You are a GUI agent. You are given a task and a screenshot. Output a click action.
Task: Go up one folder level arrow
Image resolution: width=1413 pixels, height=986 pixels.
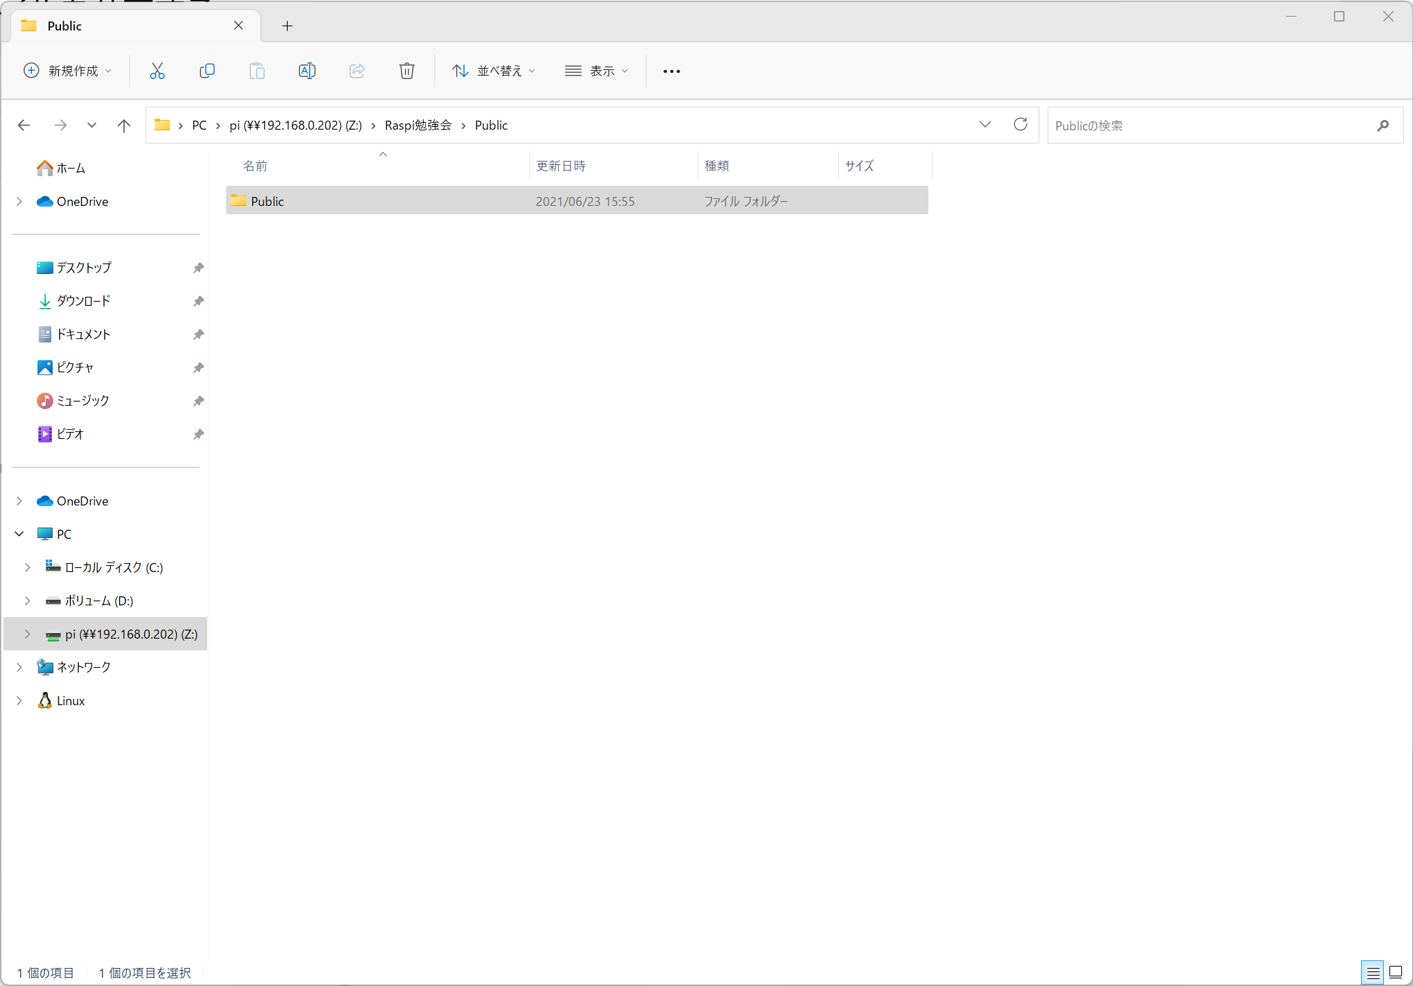point(124,126)
